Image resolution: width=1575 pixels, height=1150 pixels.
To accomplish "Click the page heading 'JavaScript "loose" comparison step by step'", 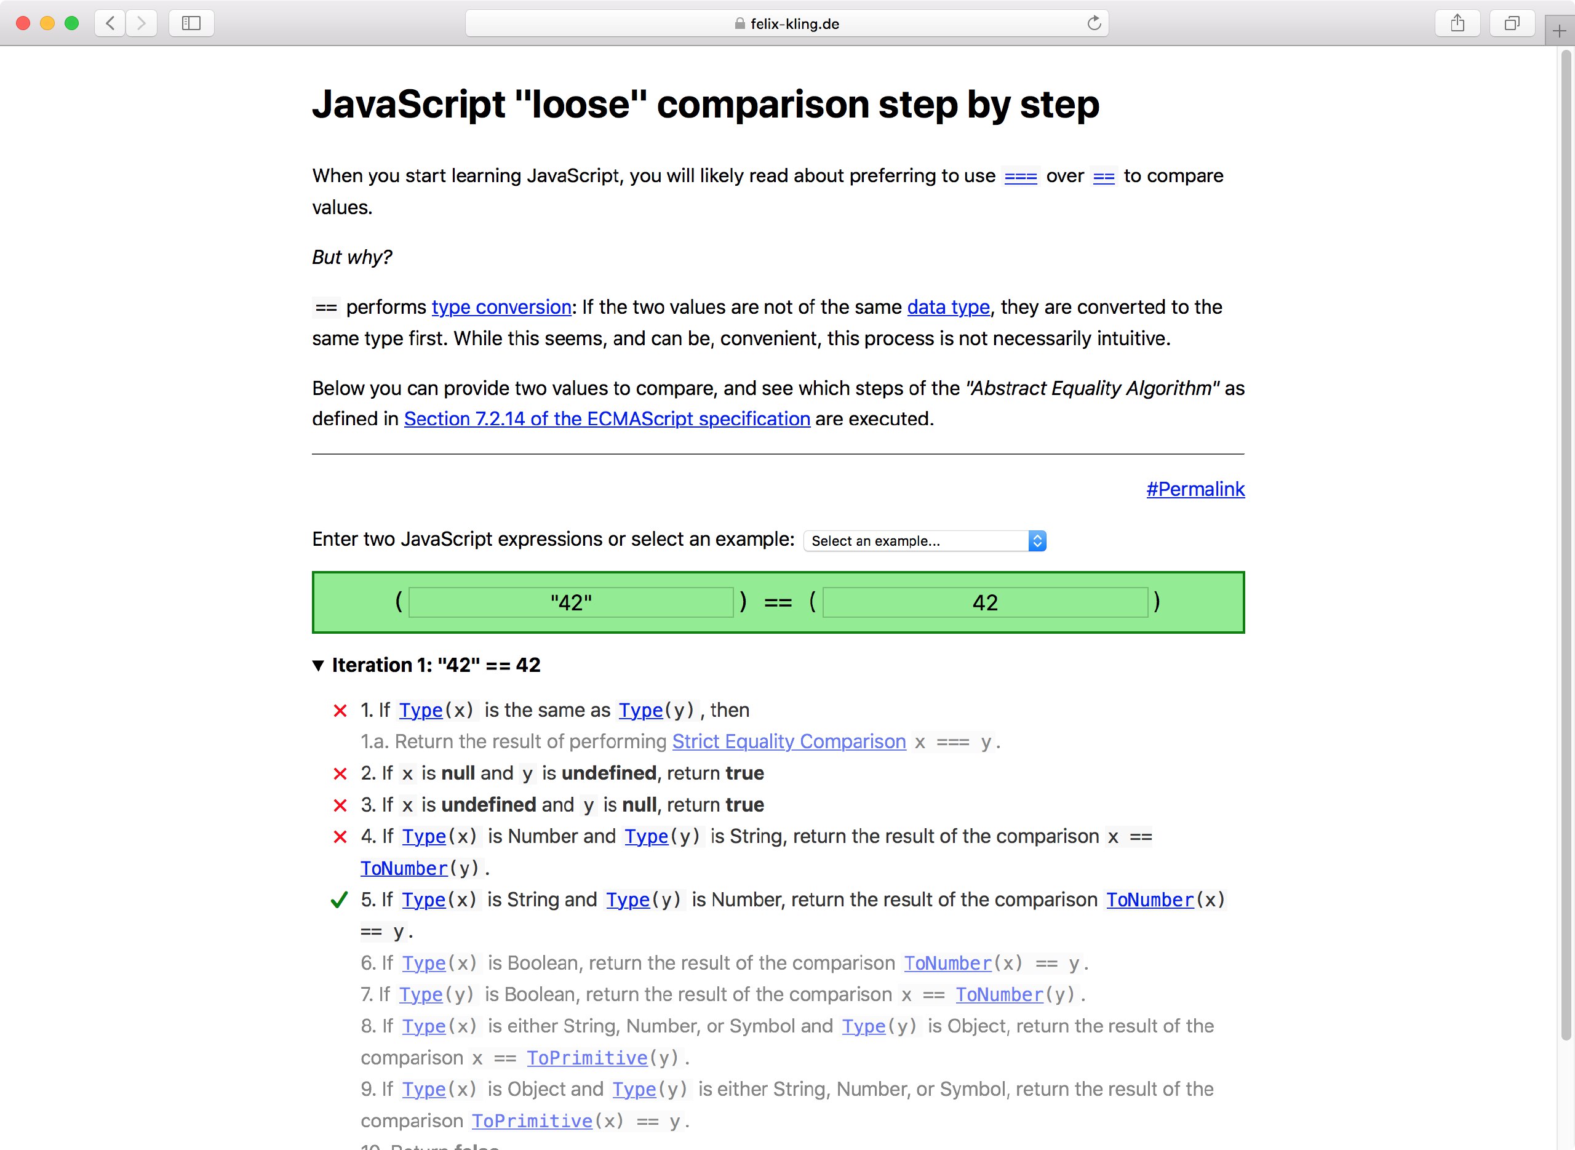I will pos(705,105).
